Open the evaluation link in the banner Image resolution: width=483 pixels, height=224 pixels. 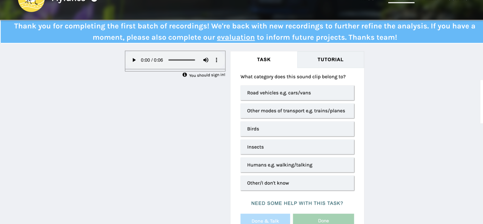[x=236, y=37]
